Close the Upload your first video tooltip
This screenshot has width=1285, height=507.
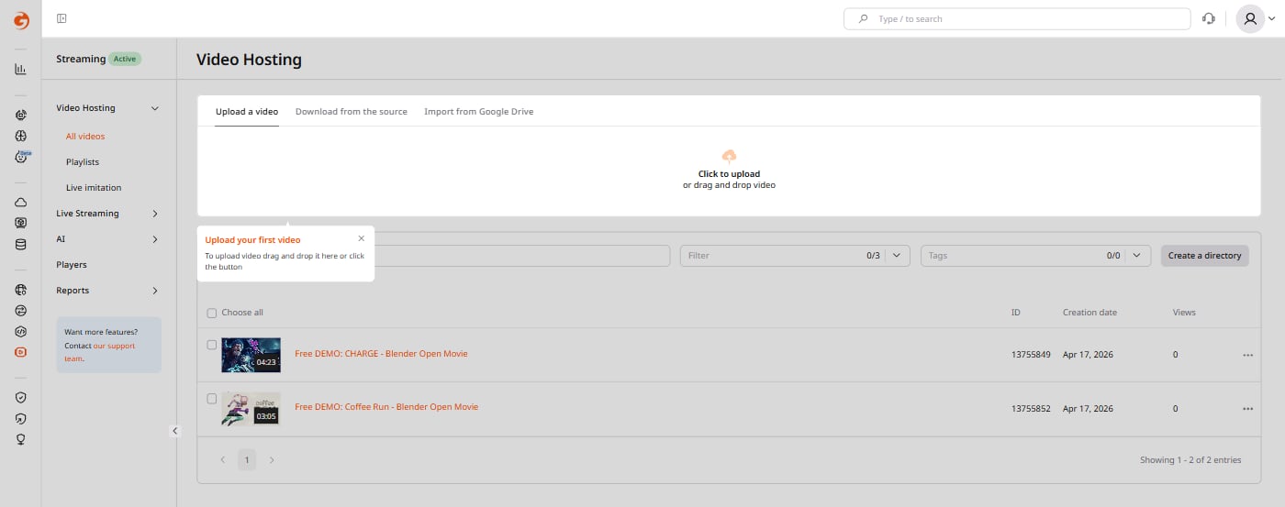362,238
